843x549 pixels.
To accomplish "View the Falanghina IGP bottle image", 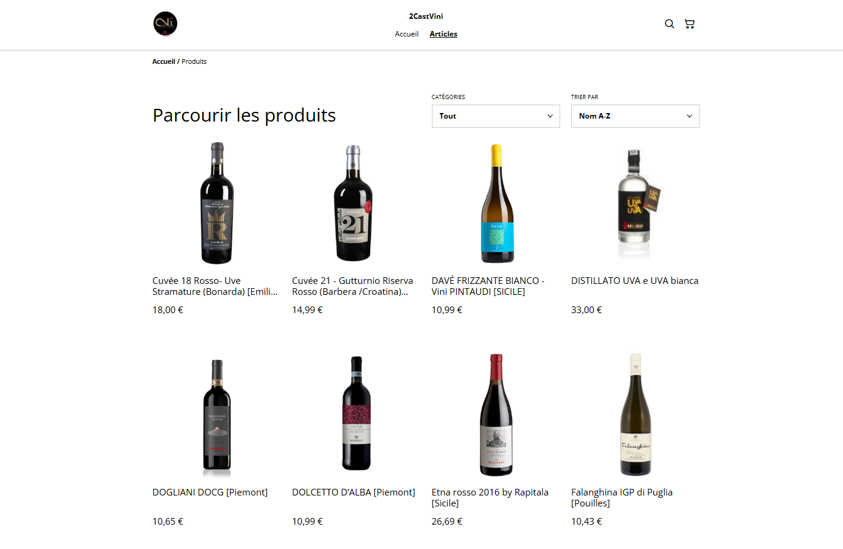I will click(x=636, y=415).
